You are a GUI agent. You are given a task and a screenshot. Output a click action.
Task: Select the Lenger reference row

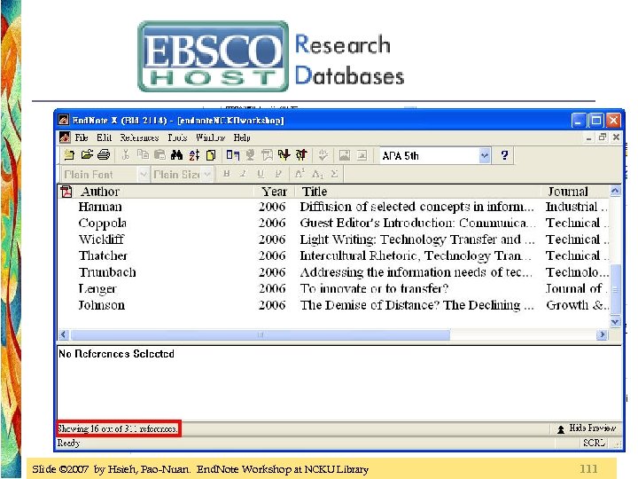click(334, 289)
